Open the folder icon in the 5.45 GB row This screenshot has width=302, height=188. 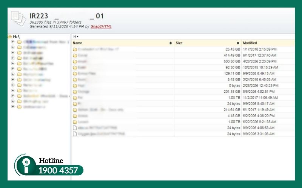75,80
